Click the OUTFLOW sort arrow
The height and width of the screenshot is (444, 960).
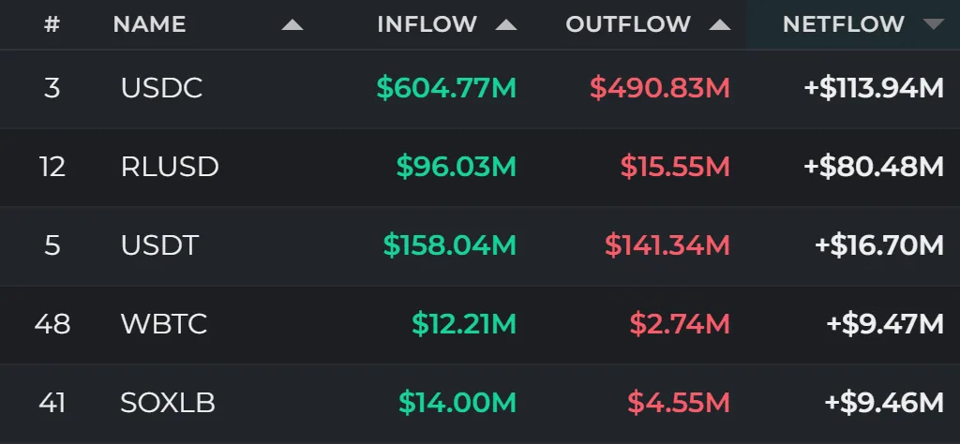[719, 25]
